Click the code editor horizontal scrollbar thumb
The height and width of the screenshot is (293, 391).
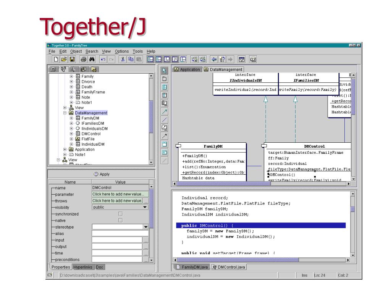coord(238,260)
